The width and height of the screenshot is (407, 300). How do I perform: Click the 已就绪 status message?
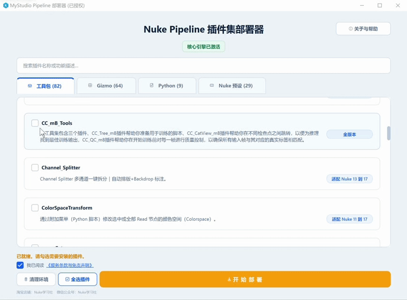tap(51, 256)
